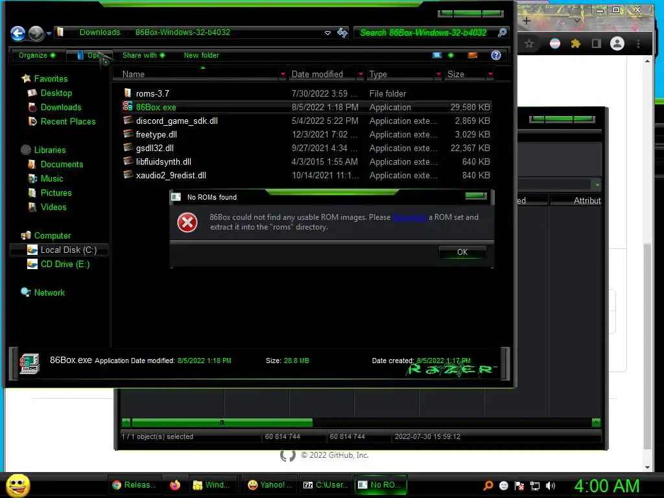Select the xaudio2_9redist.dll file icon

coord(128,174)
